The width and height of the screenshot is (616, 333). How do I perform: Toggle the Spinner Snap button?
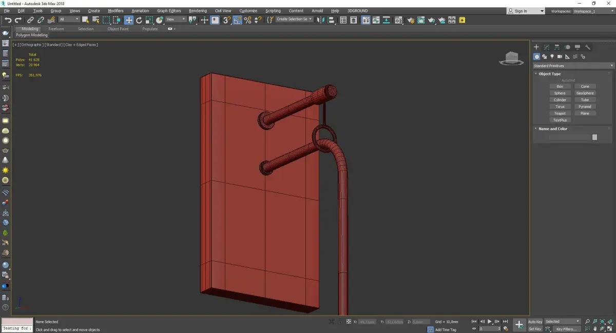pyautogui.click(x=258, y=20)
